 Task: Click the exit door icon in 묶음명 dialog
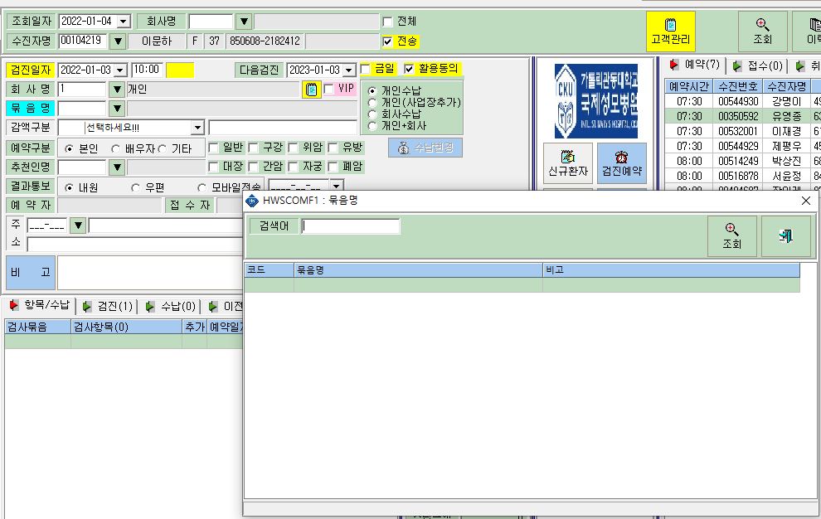tap(786, 236)
